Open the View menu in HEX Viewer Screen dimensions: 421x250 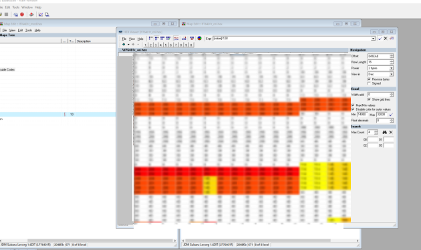pyautogui.click(x=132, y=39)
